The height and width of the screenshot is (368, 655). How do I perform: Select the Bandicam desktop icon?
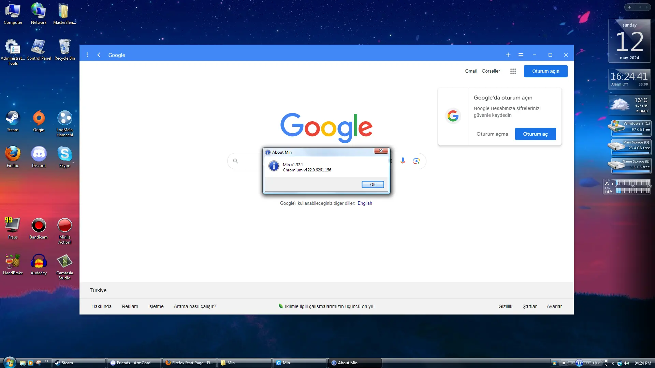coord(39,228)
